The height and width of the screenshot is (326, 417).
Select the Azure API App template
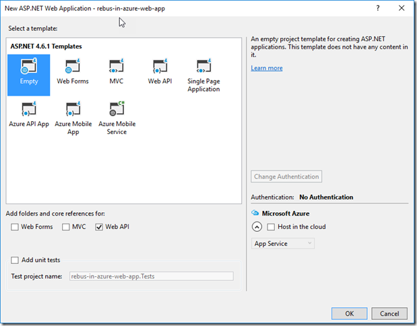tap(29, 114)
